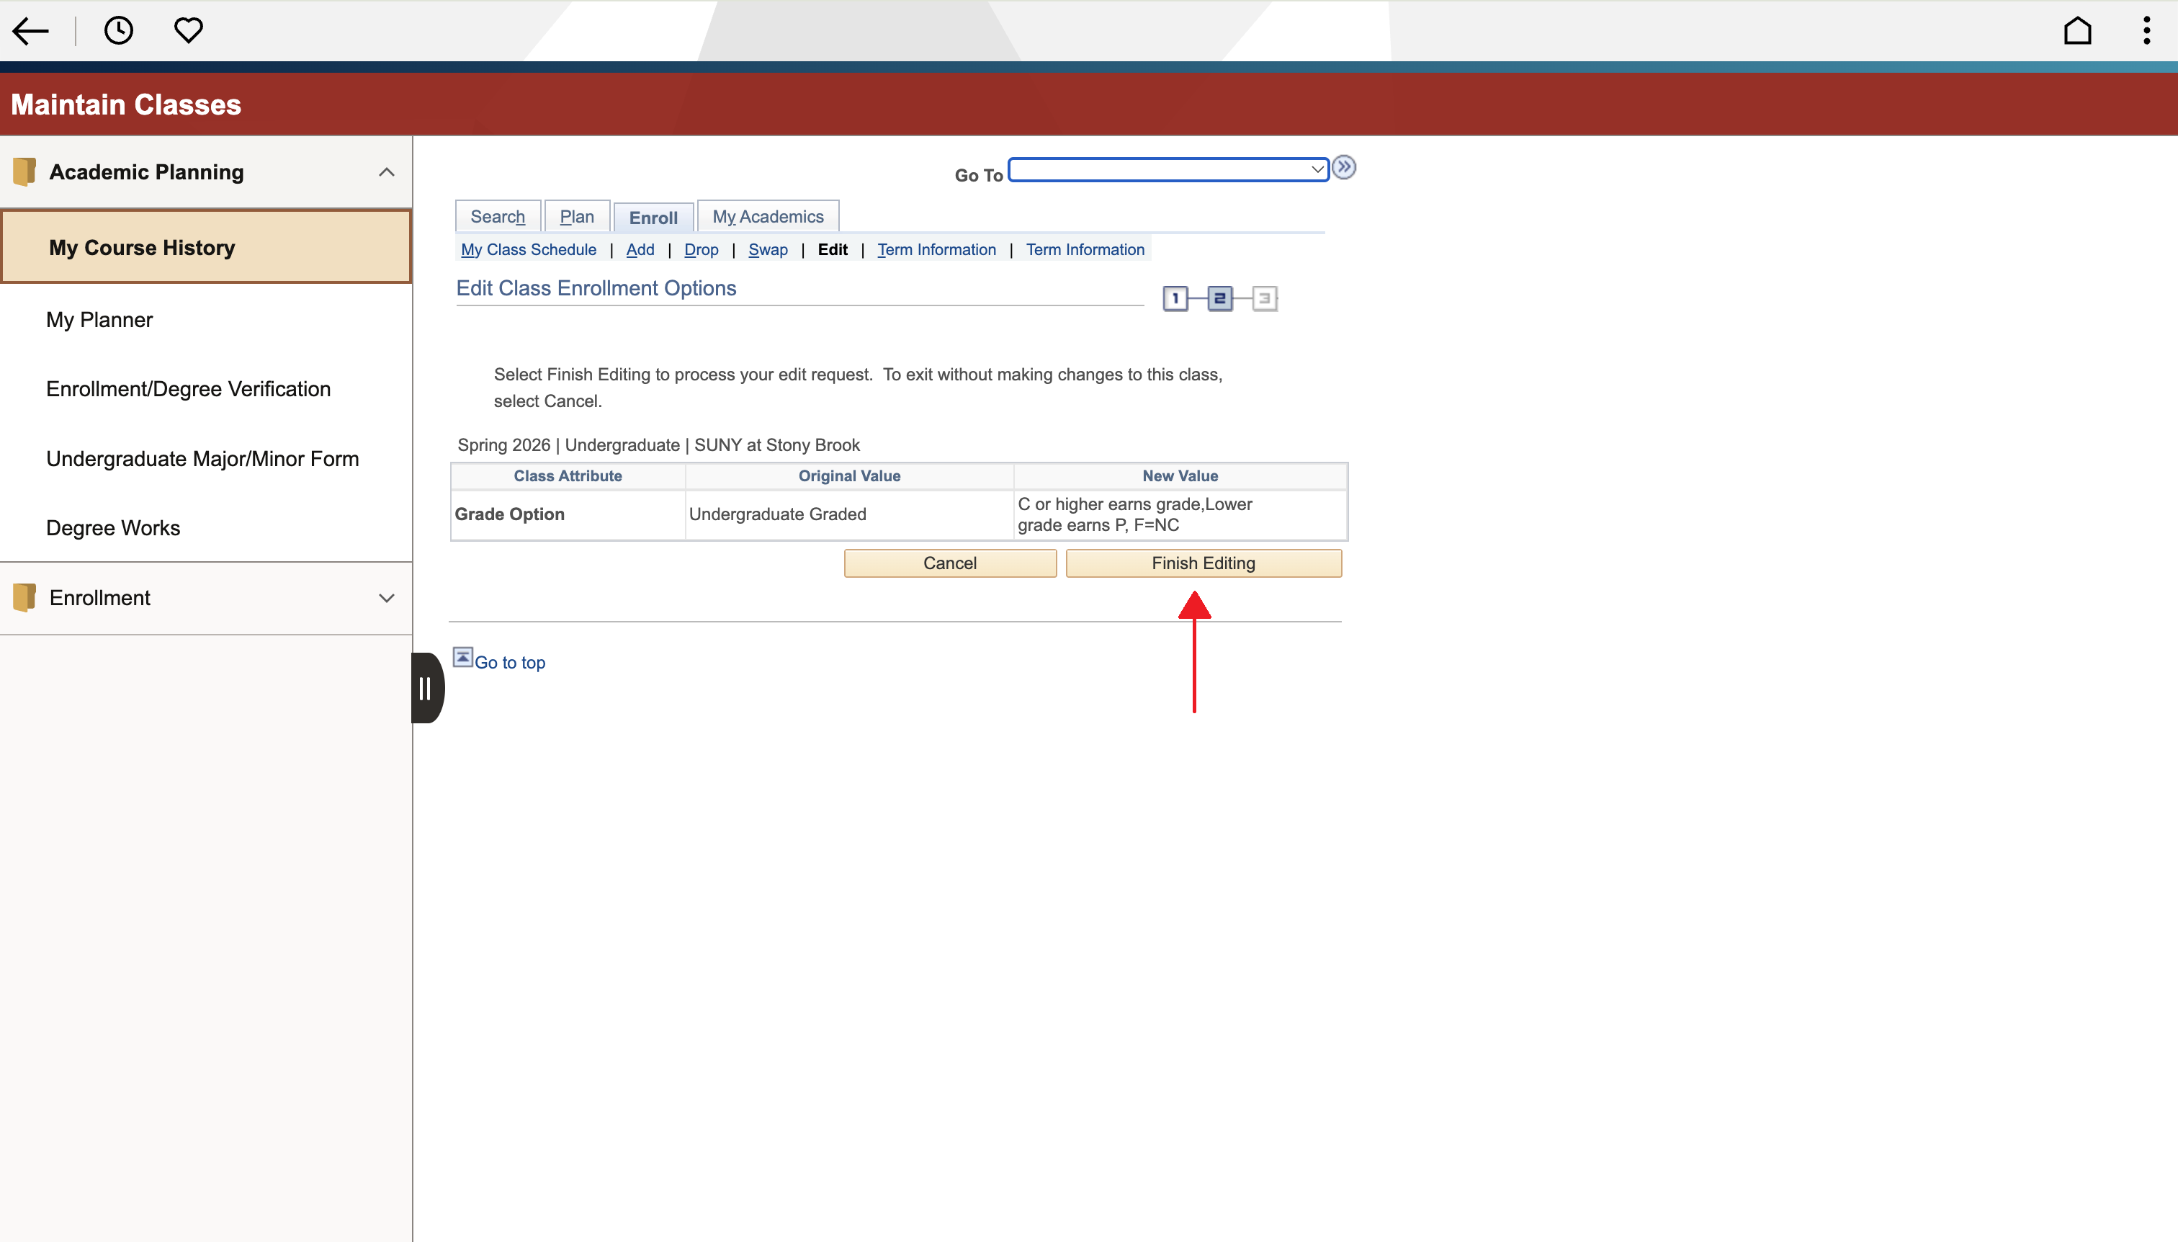Click the Go to top link
This screenshot has width=2178, height=1242.
(x=510, y=663)
